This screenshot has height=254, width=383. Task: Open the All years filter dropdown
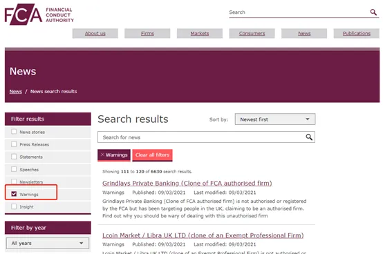48,243
